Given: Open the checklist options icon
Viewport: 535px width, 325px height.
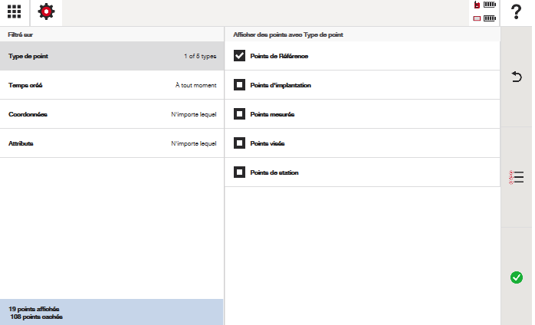Looking at the screenshot, I should [517, 177].
